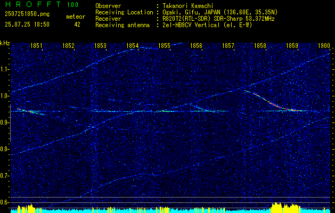Click the Receiving antenna label
335x213 pixels.
pos(122,25)
